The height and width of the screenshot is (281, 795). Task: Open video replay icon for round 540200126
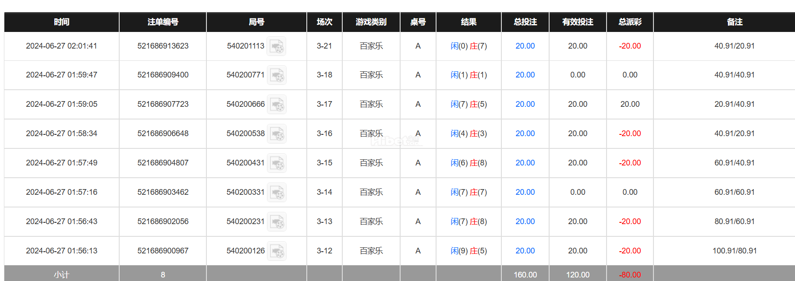coord(277,251)
